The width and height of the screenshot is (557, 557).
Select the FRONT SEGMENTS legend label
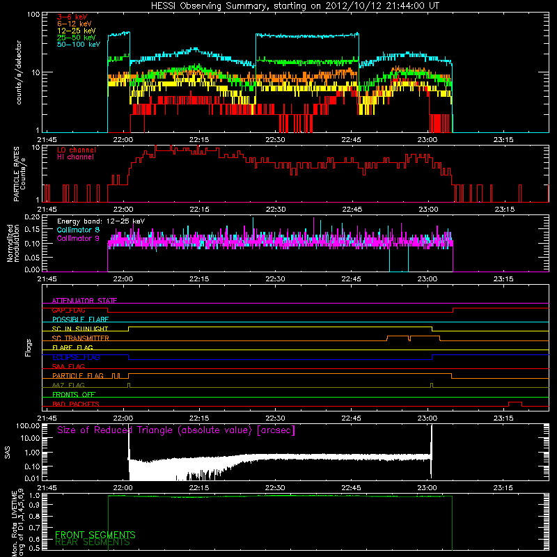[x=95, y=535]
